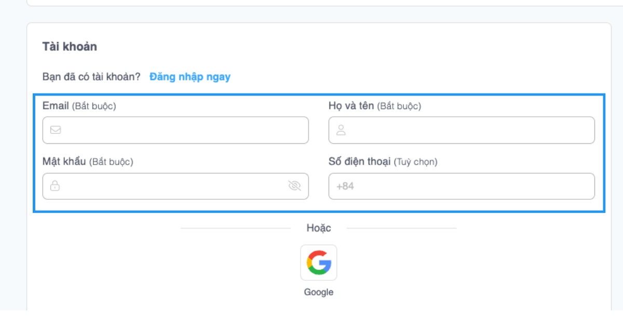
Task: Click the Bạn đã có tài khoản text
Action: pyautogui.click(x=91, y=77)
